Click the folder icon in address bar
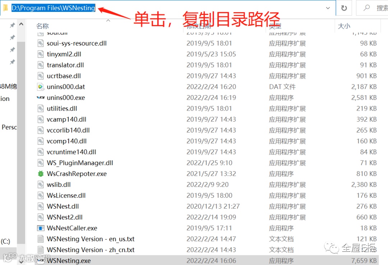Image resolution: width=388 pixels, height=265 pixels. [5, 8]
